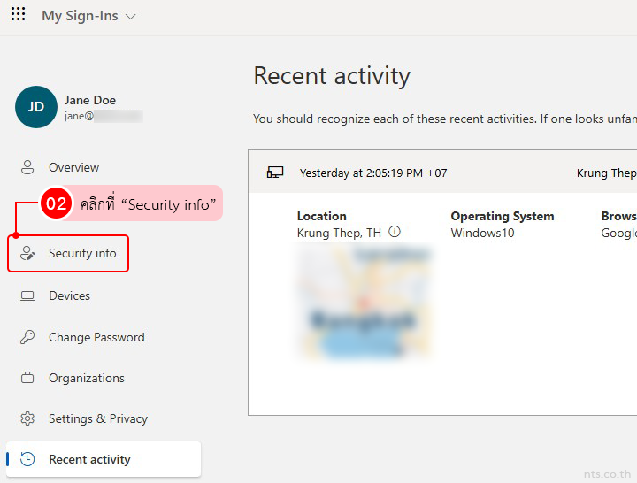The image size is (637, 483).
Task: Click the location info circle icon
Action: (x=395, y=232)
